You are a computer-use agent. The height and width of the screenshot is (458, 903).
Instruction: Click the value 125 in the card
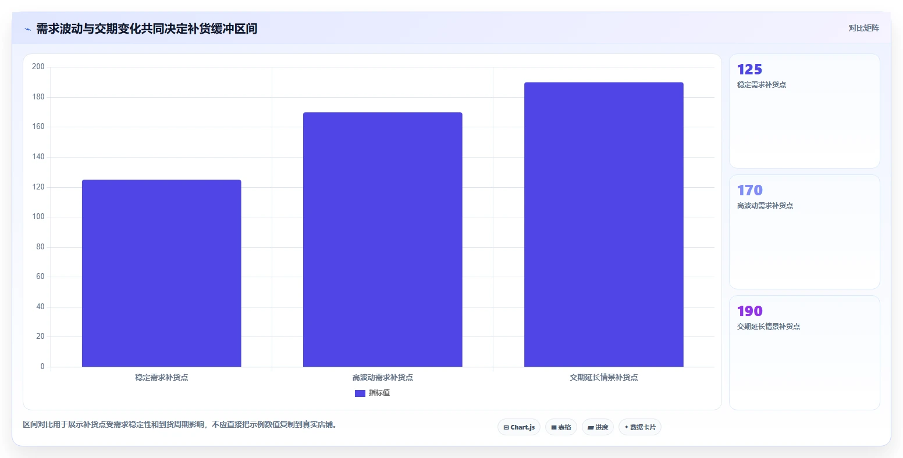click(749, 70)
